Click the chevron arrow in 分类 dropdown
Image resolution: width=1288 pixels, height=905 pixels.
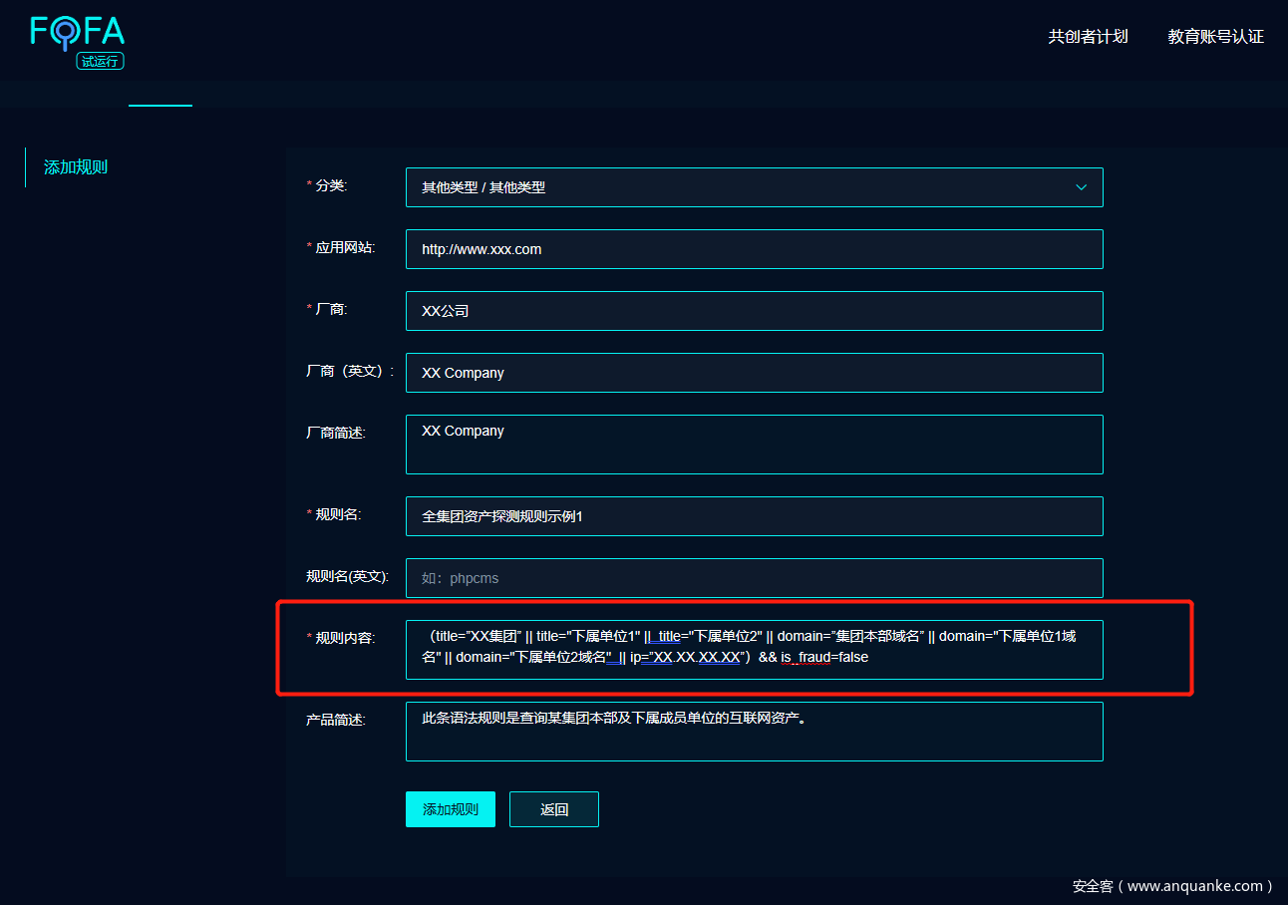1081,187
